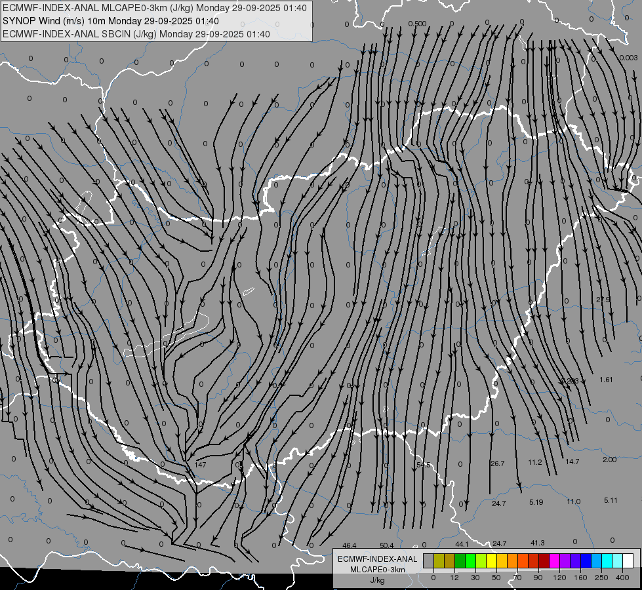The width and height of the screenshot is (642, 590).
Task: Click the map value 147
Action: (x=200, y=465)
